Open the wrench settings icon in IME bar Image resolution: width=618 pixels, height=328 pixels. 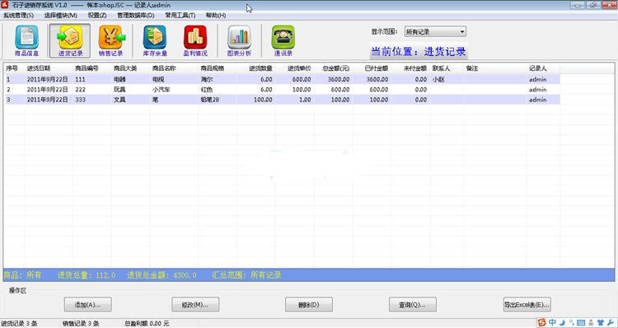[x=611, y=323]
